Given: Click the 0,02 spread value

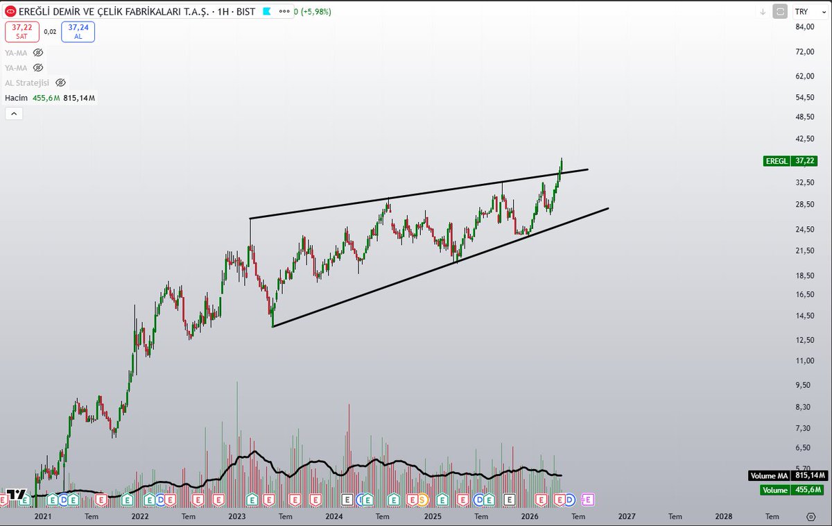Looking at the screenshot, I should point(50,31).
